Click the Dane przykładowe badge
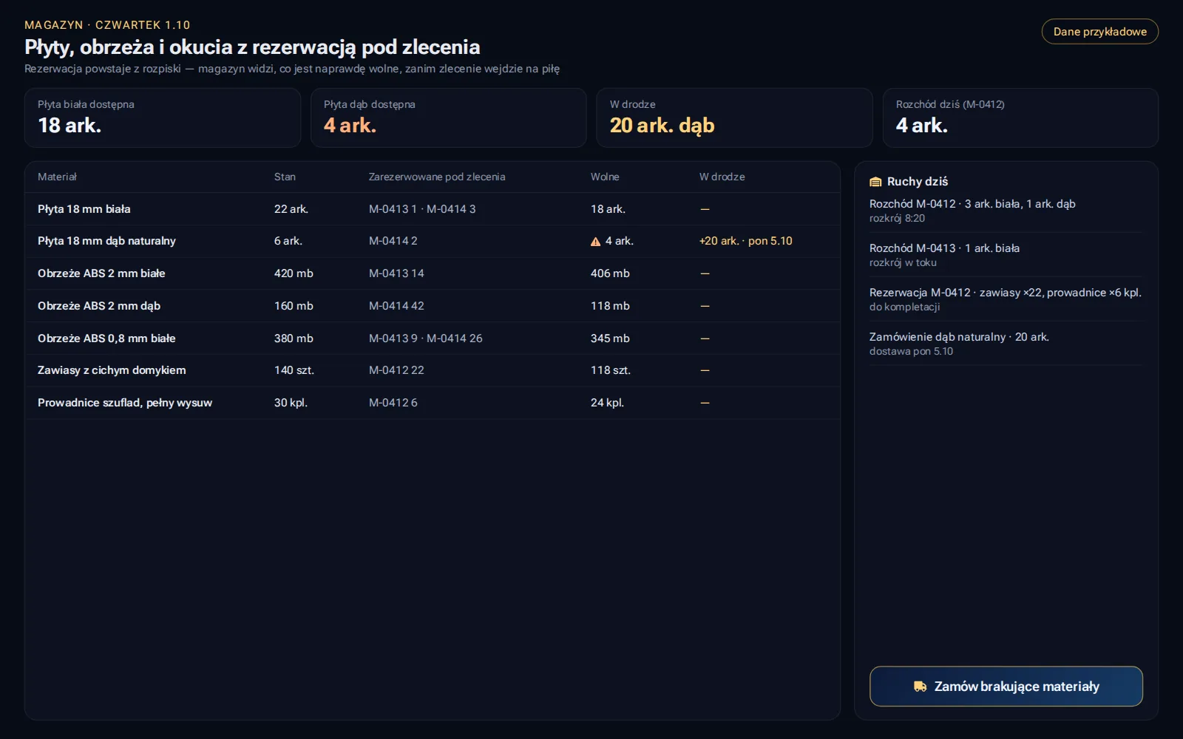 (x=1099, y=32)
